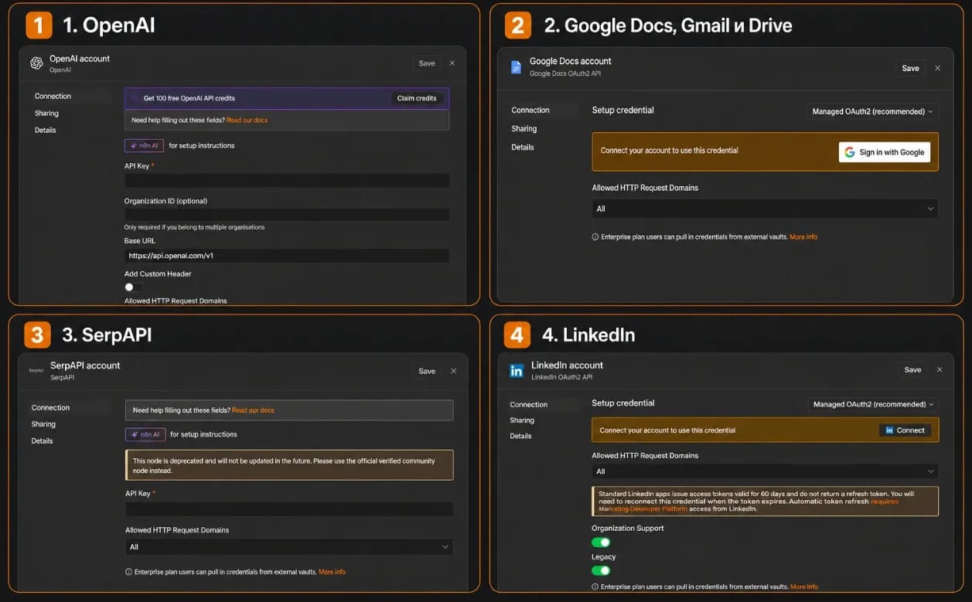
Task: Click the LinkedIn Connect button
Action: pyautogui.click(x=905, y=430)
